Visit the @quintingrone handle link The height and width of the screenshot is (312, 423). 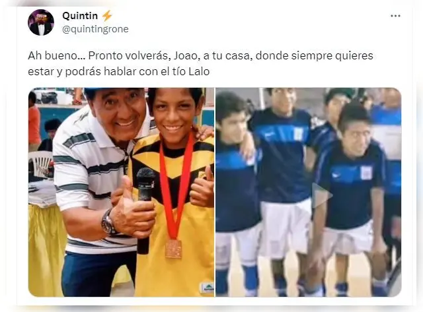pos(95,29)
